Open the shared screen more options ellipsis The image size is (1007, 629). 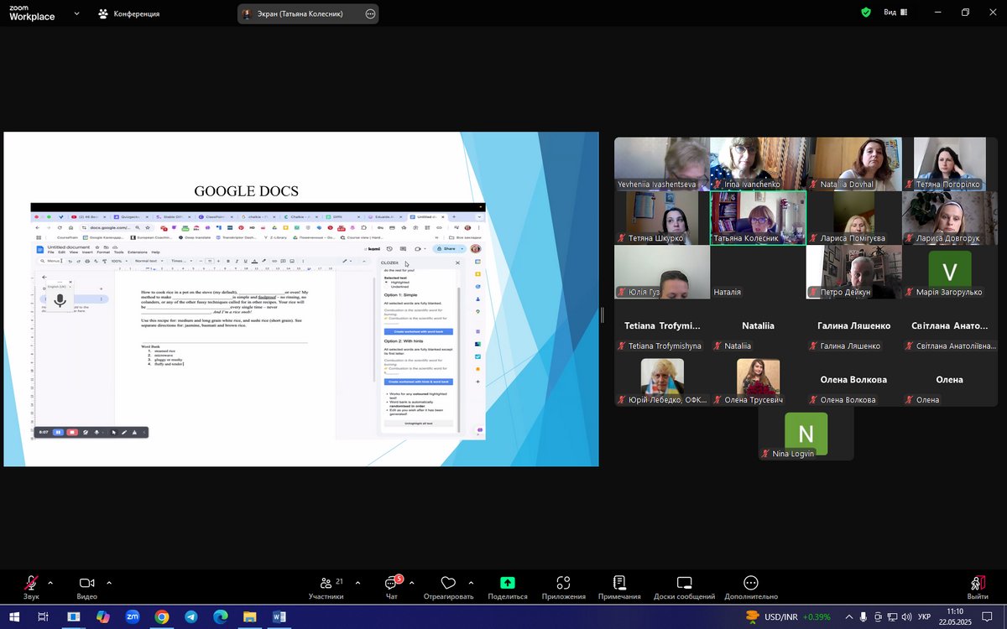[x=371, y=13]
